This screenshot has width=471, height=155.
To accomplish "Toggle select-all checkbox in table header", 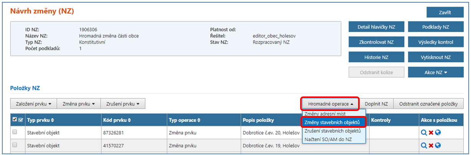I will click(x=15, y=120).
